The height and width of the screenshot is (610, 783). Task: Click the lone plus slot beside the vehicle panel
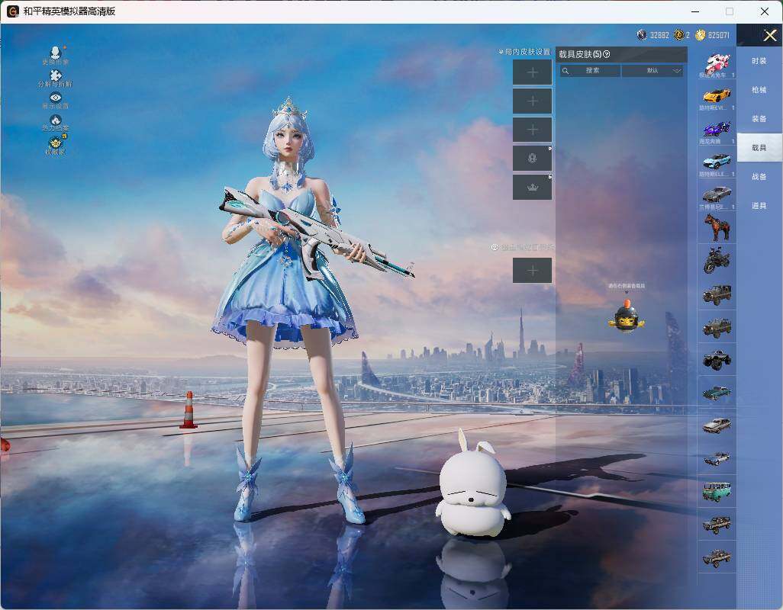[533, 271]
